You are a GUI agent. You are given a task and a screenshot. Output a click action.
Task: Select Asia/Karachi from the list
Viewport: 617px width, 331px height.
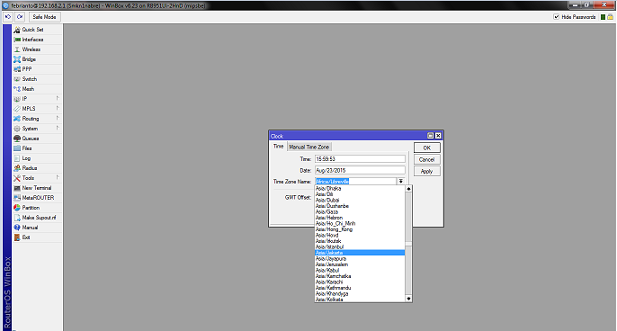(x=360, y=282)
